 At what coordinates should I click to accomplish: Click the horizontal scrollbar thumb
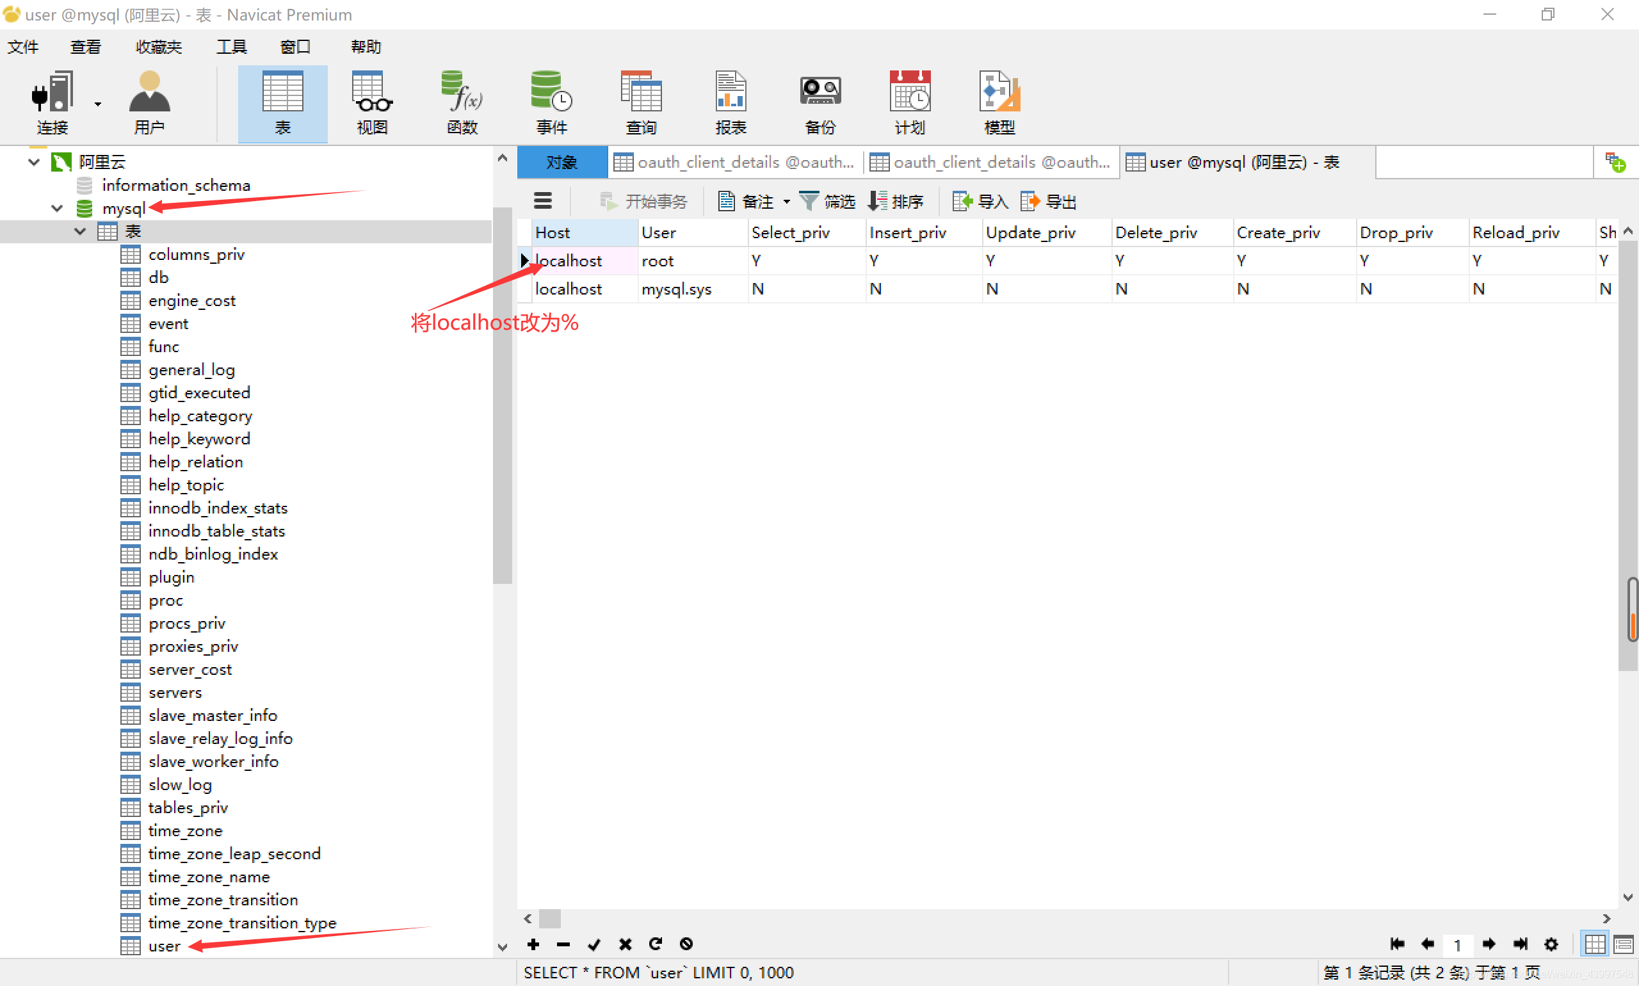point(549,918)
